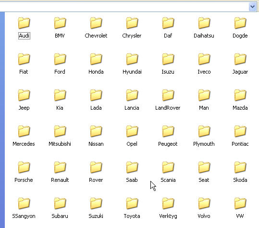The height and width of the screenshot is (228, 259).
Task: Select the Porsche folder icon
Action: tap(24, 167)
